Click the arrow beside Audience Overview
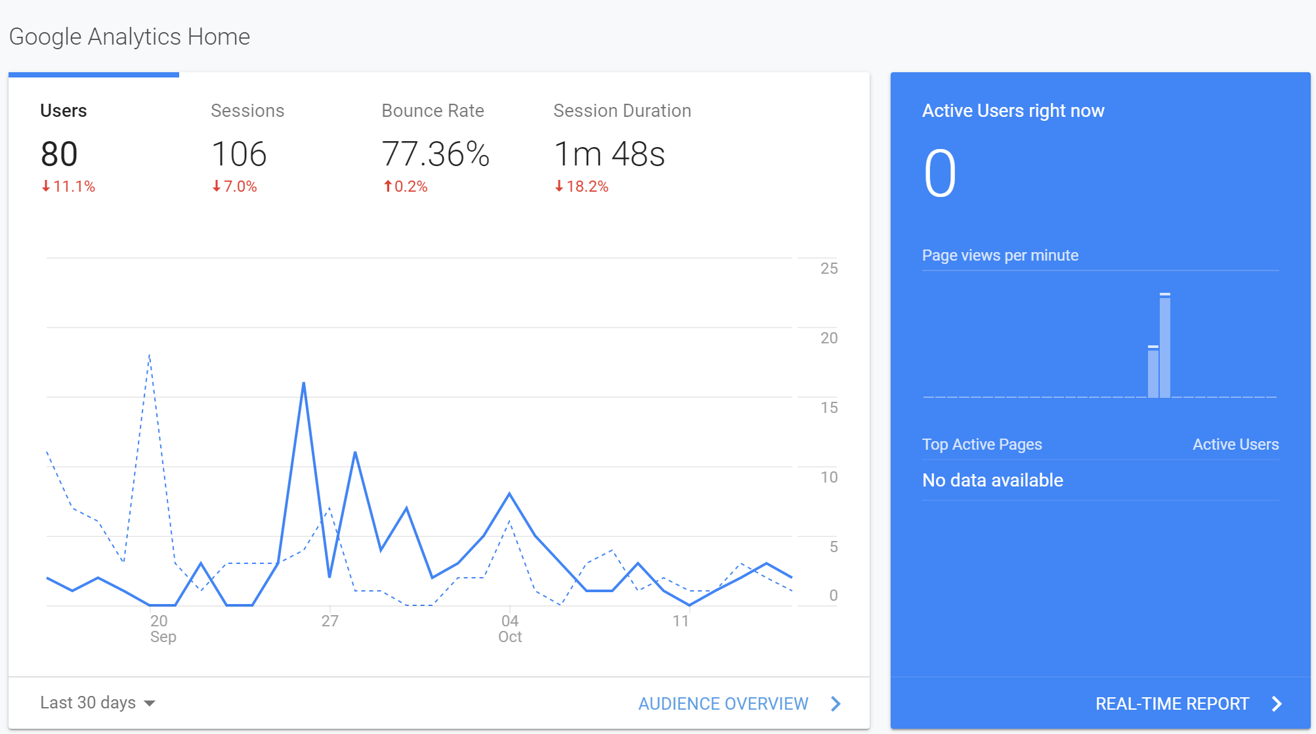The height and width of the screenshot is (734, 1316). [x=836, y=704]
